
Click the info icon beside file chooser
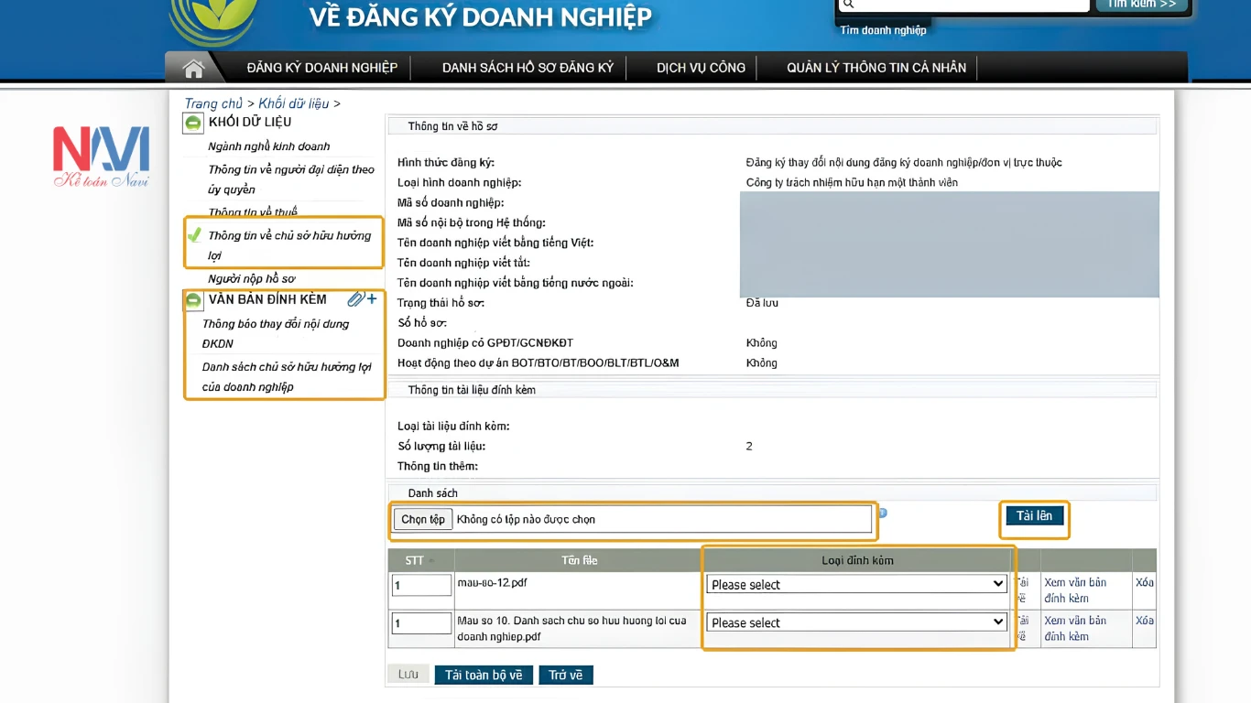[x=883, y=513]
